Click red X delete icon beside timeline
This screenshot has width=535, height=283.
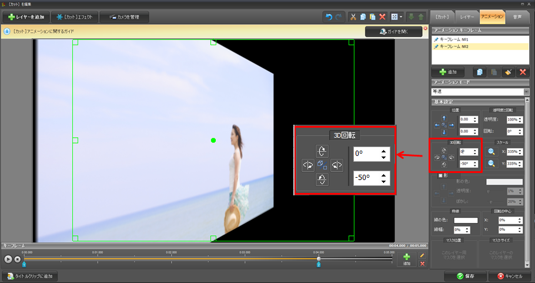tap(422, 264)
